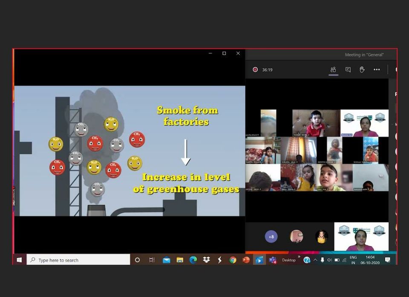
Task: Open Dropbox from the taskbar
Action: click(206, 260)
